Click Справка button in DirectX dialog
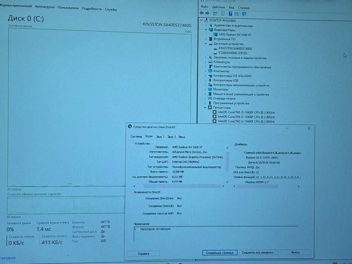The height and width of the screenshot is (264, 352). pos(143,253)
